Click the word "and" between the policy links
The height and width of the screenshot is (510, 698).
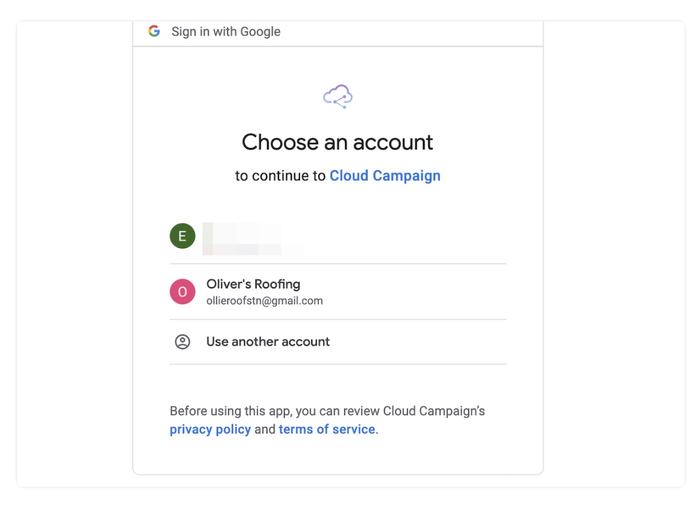[x=265, y=430]
